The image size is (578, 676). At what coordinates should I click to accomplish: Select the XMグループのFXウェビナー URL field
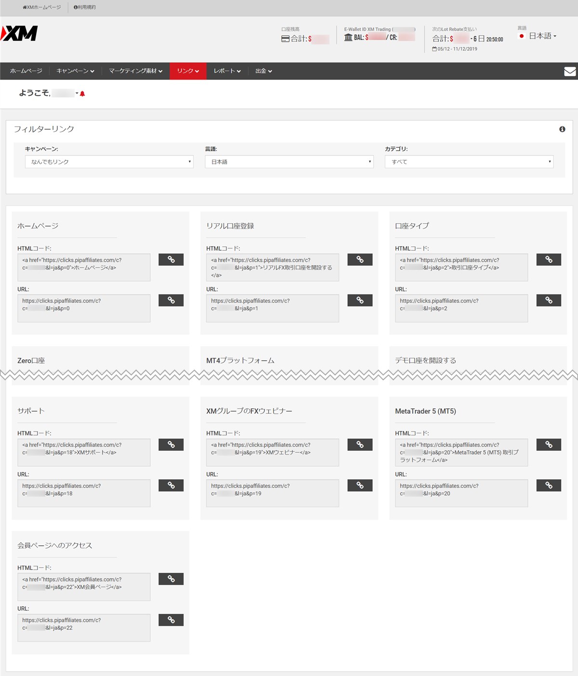(273, 493)
